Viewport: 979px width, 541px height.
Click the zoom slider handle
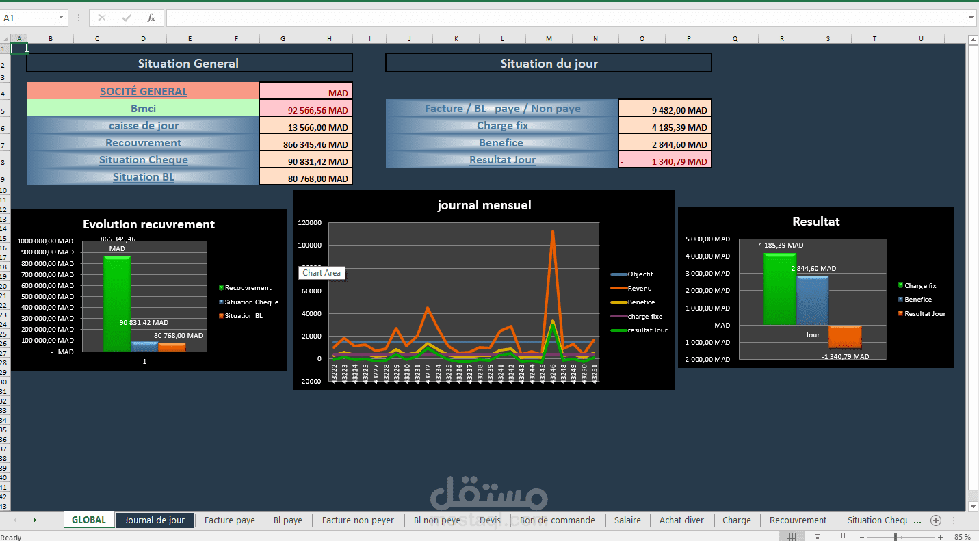point(896,538)
